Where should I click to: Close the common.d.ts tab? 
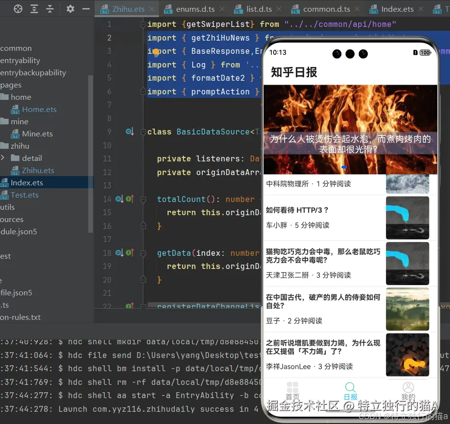[x=357, y=9]
